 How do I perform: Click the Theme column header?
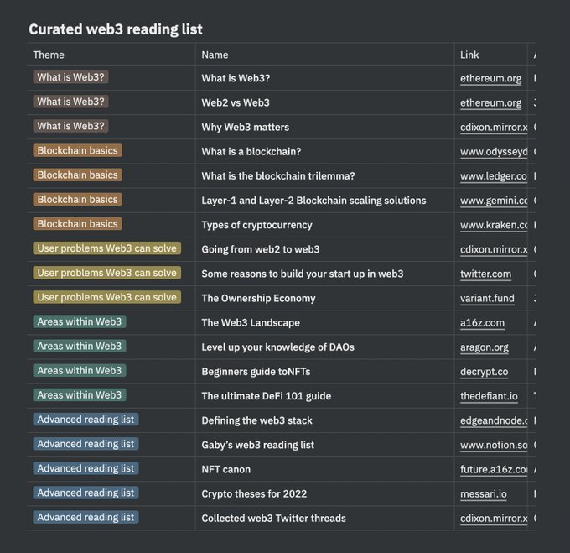(x=49, y=55)
